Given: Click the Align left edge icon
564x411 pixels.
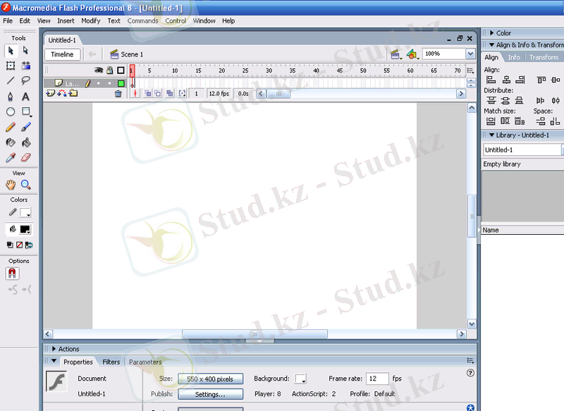Looking at the screenshot, I should (491, 80).
